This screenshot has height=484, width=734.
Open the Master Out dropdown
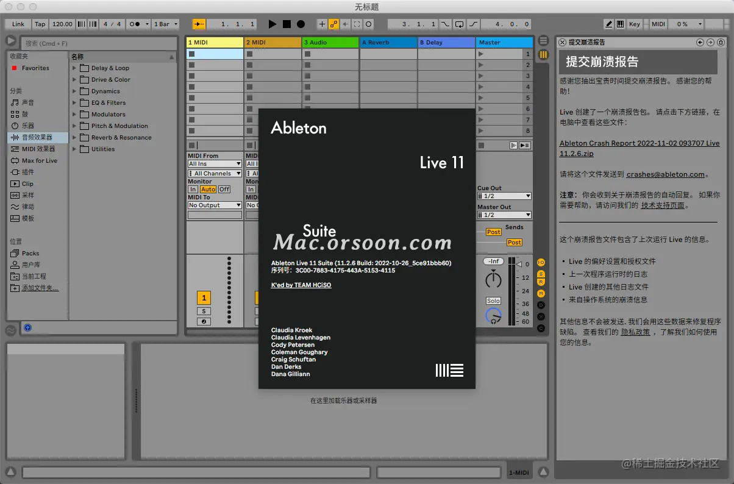[504, 215]
